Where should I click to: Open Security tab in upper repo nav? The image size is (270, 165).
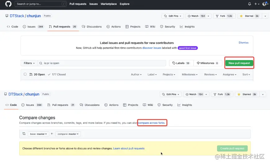168,27
